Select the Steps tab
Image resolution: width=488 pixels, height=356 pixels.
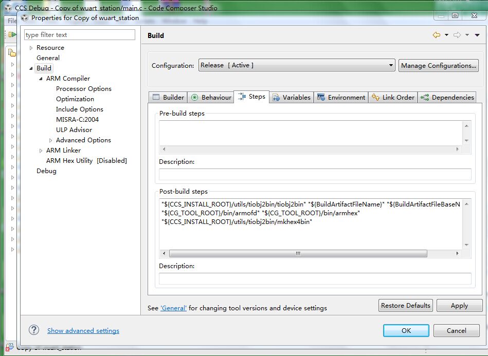(251, 97)
